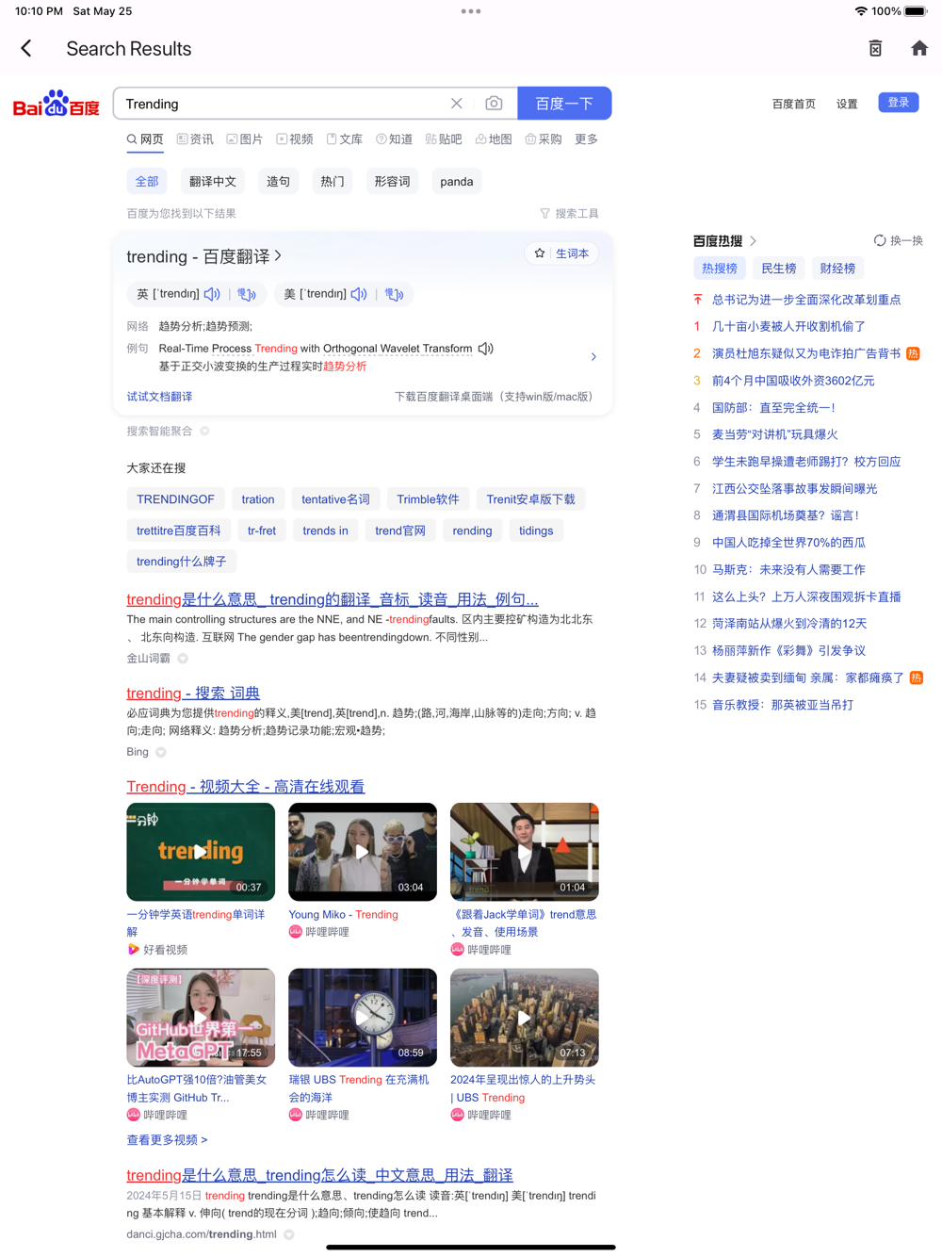This screenshot has width=942, height=1257.
Task: Click the Baidu logo
Action: pyautogui.click(x=57, y=104)
